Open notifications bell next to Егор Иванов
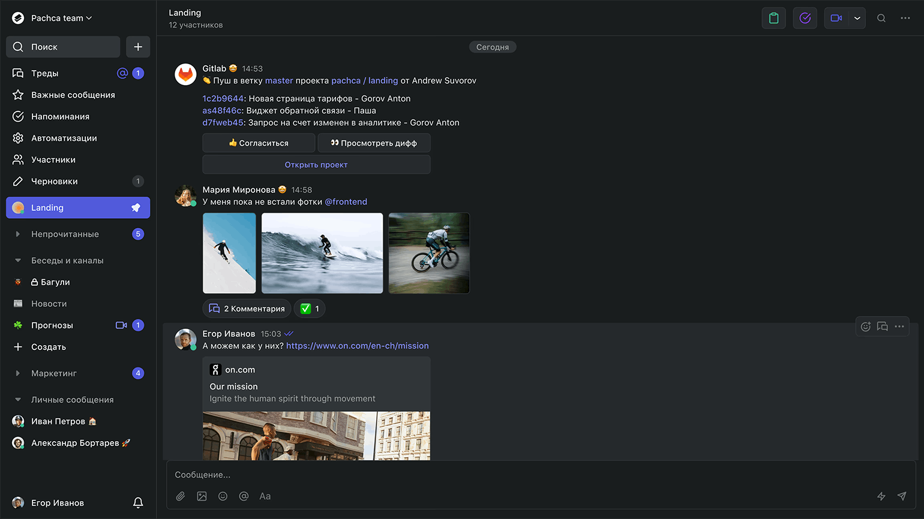Viewport: 924px width, 519px height. point(138,503)
